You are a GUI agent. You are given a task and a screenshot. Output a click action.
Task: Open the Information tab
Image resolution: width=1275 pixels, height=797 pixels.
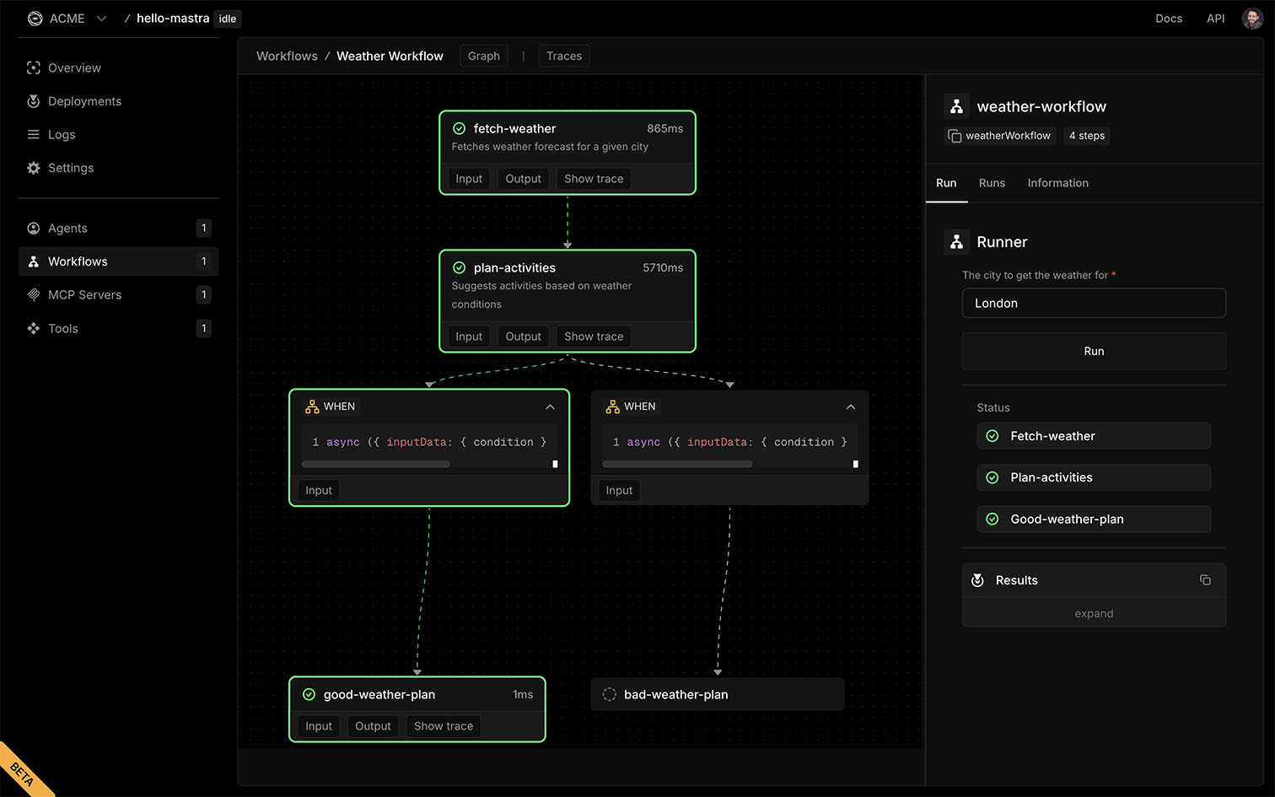(x=1057, y=183)
